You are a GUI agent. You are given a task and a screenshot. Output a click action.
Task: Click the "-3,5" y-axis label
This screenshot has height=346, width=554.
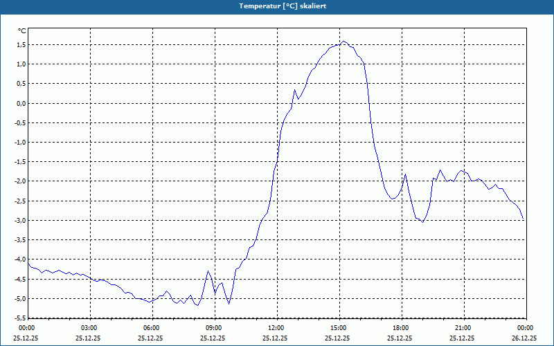[21, 239]
